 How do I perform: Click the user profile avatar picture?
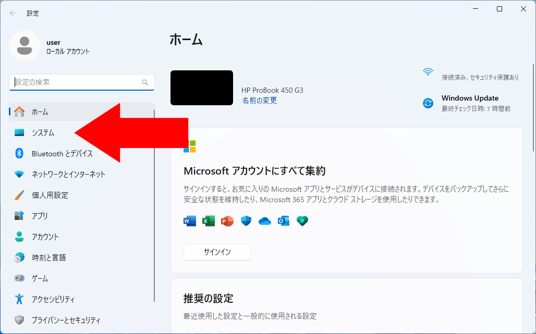tap(24, 46)
